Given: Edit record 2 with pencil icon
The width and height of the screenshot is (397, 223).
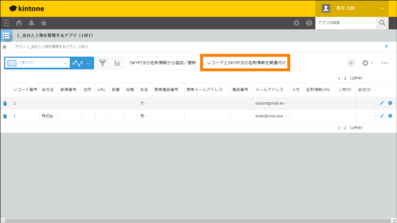Looking at the screenshot, I should coord(382,103).
